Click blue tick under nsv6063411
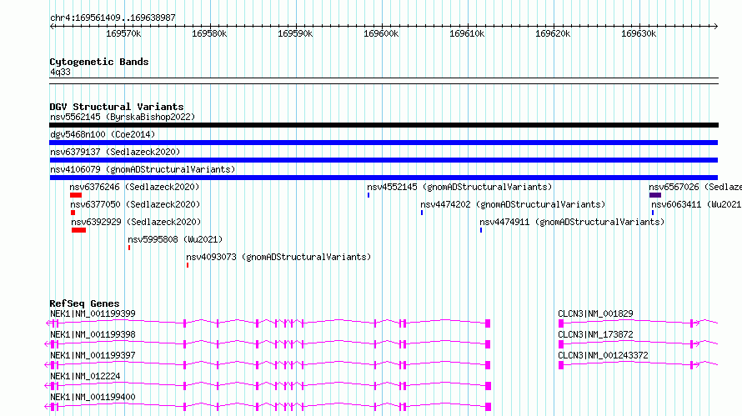742x416 pixels. [x=653, y=213]
